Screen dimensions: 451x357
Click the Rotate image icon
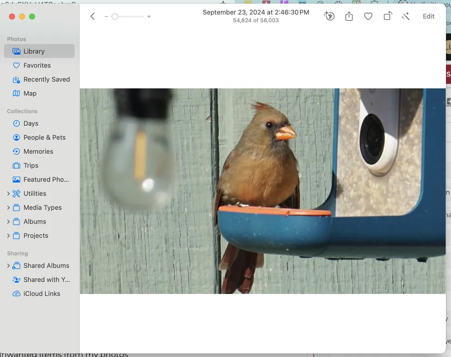pyautogui.click(x=387, y=16)
